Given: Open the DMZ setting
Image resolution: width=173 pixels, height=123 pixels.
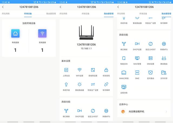Looking at the screenshot, I should [137, 75].
